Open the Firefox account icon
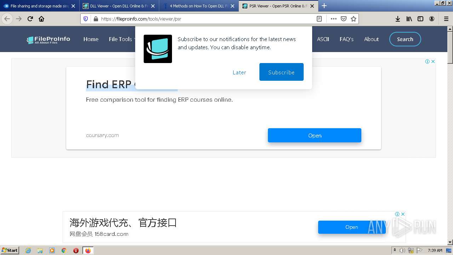Screen dimensions: 453x255 (x=432, y=19)
